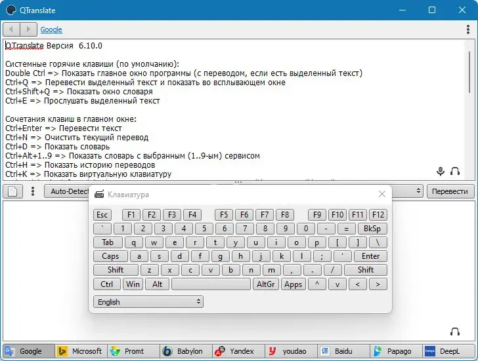Switch to the Yandex service tab

tap(238, 351)
